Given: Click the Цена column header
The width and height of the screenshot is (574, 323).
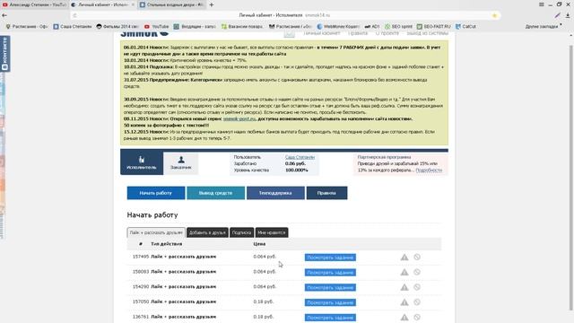Looking at the screenshot, I should 259,243.
